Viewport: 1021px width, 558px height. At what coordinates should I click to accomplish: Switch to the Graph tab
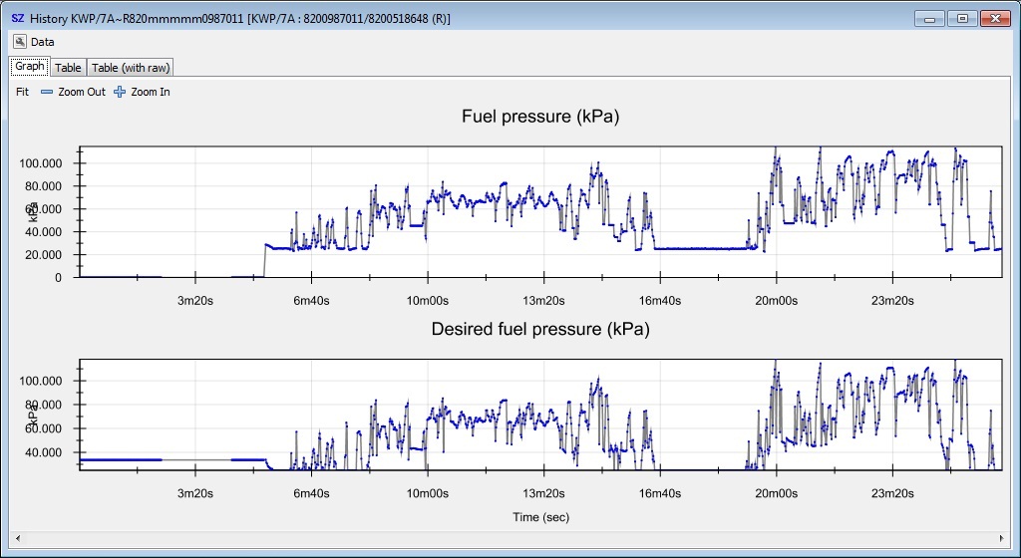pos(29,67)
